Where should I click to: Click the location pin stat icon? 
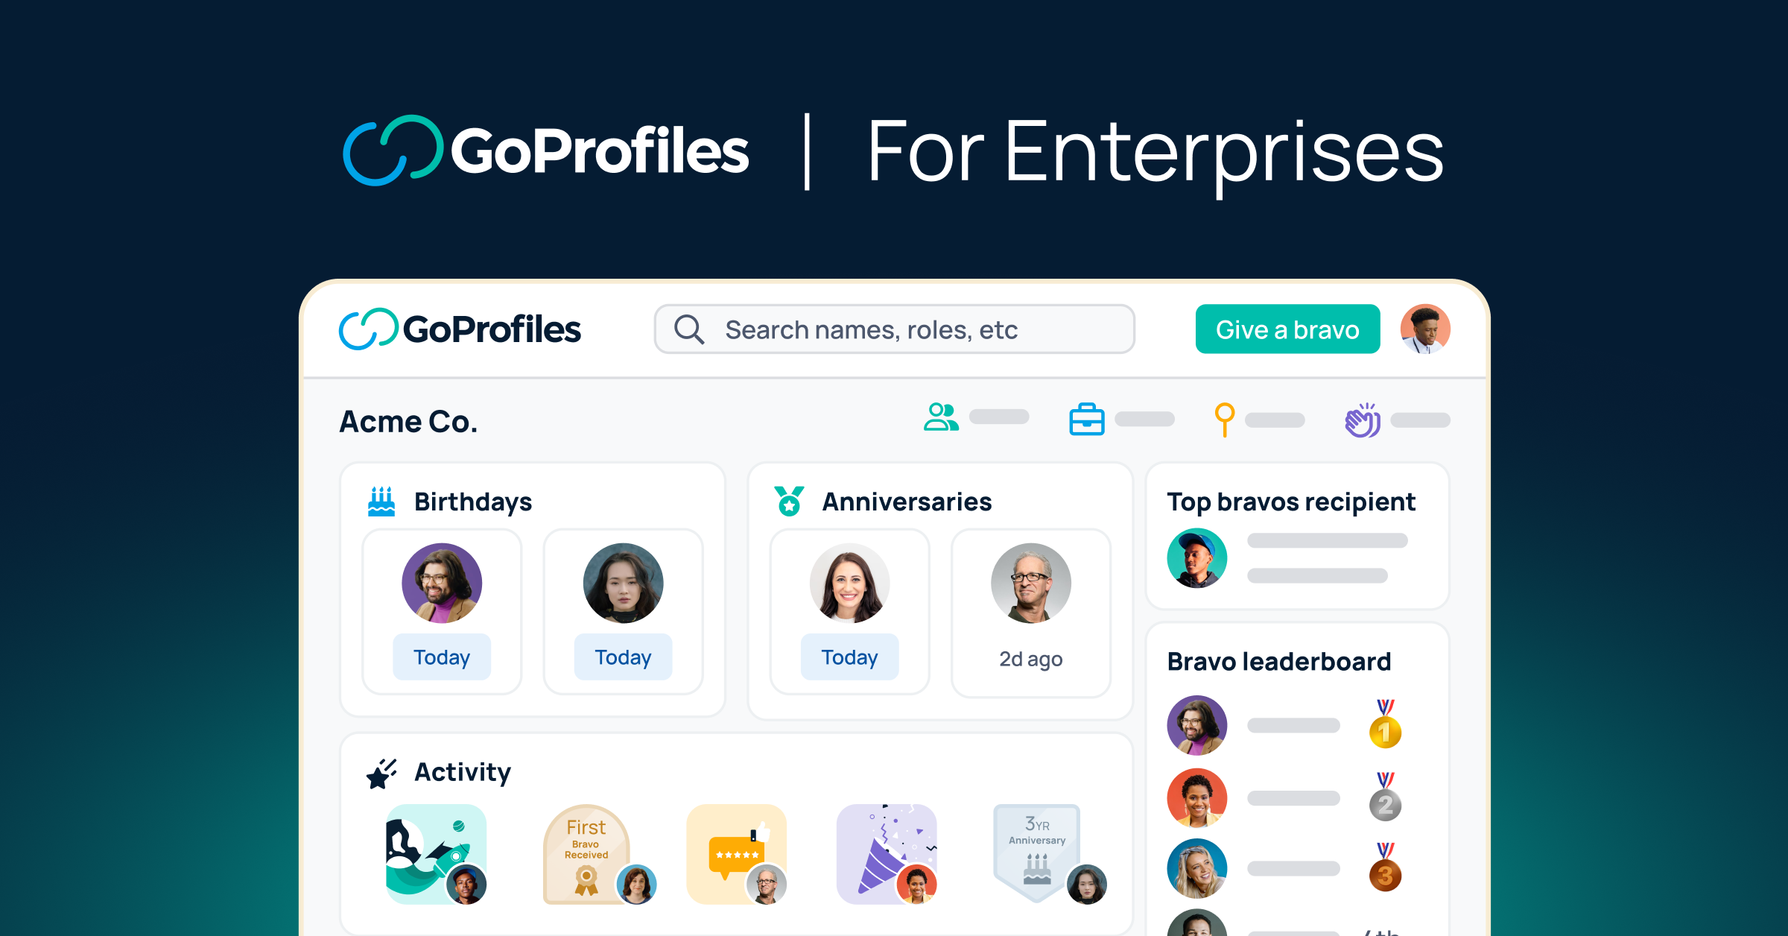[1223, 418]
